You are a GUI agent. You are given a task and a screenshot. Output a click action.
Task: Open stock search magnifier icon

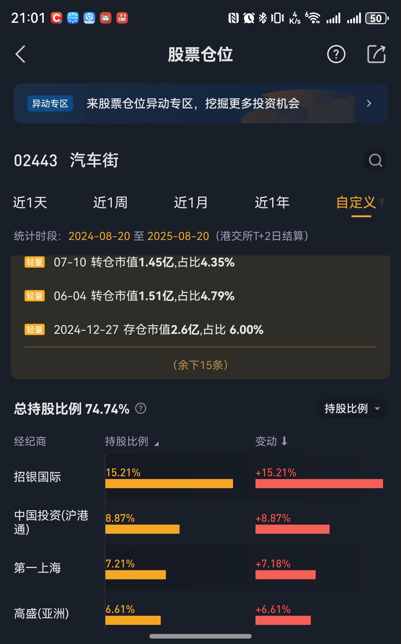pyautogui.click(x=375, y=160)
